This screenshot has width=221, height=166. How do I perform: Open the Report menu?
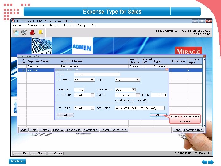tap(54, 25)
